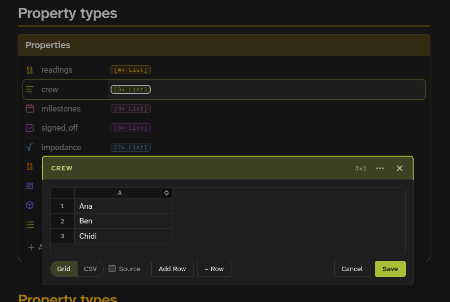Close the CREW editor panel

(399, 168)
